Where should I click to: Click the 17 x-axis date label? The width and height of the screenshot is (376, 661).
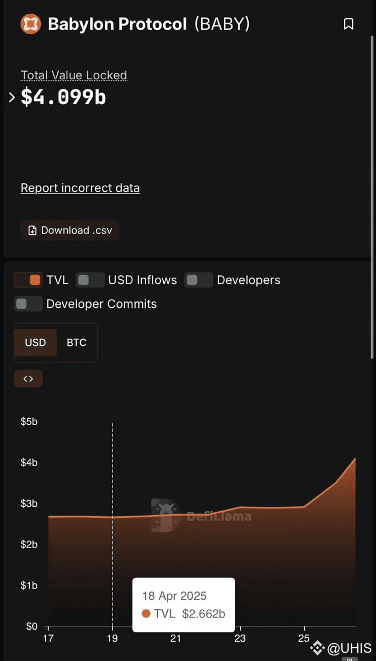point(48,638)
